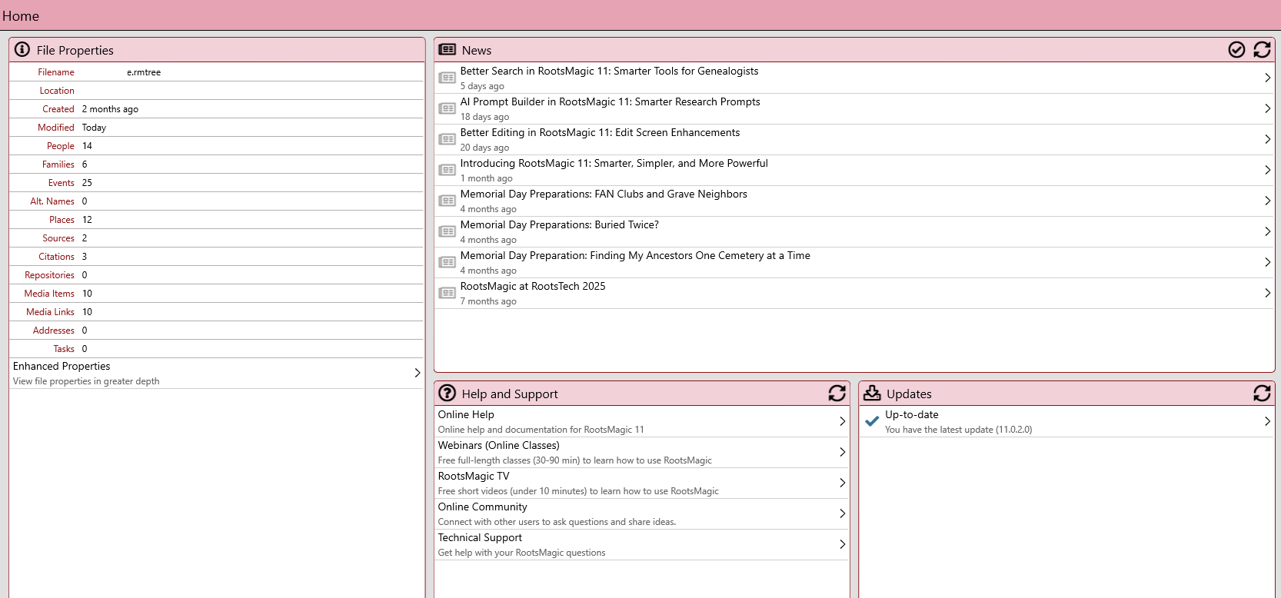Open Better Search in RootsMagic 11 article
Screen dimensions: 1281x598
(x=854, y=78)
